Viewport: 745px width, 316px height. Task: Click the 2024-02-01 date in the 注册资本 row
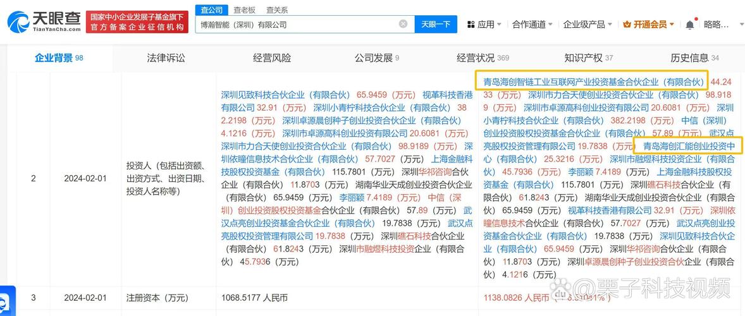coord(85,298)
